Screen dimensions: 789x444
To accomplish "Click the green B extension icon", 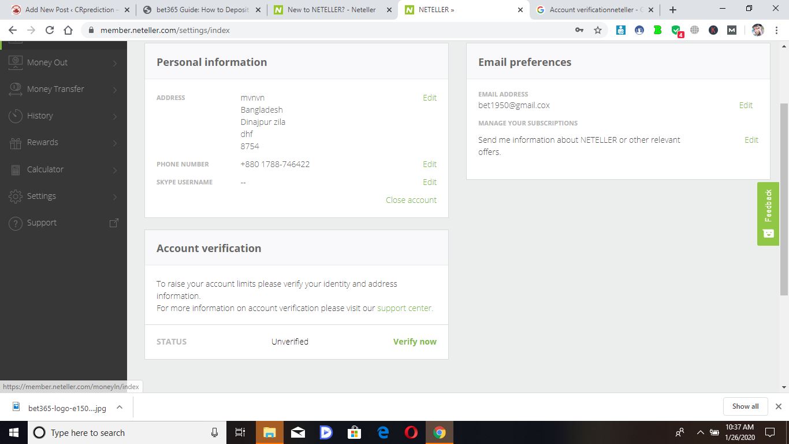I will click(x=657, y=30).
